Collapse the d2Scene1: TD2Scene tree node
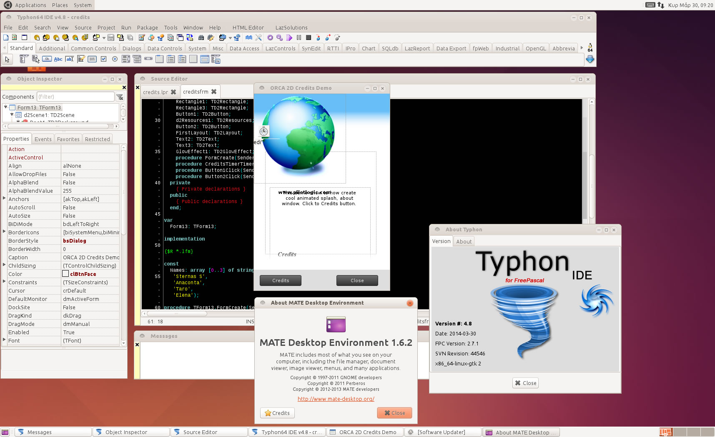This screenshot has width=715, height=437. point(12,115)
